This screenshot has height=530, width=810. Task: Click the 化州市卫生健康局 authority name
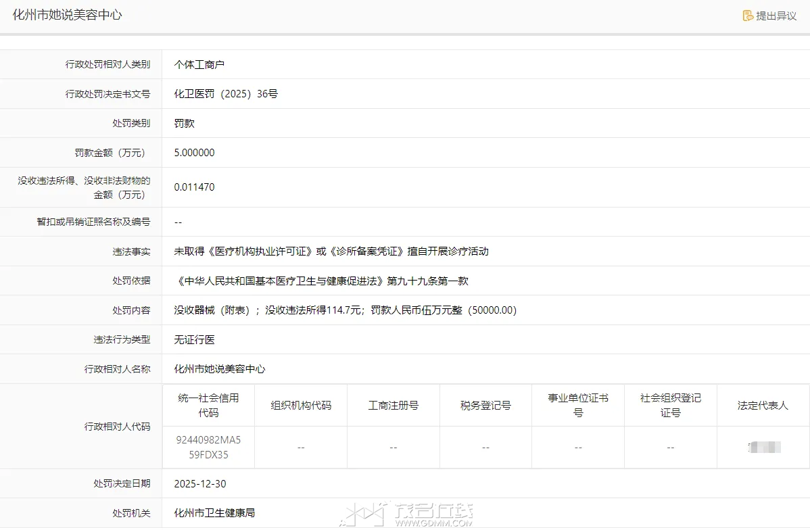click(x=214, y=513)
